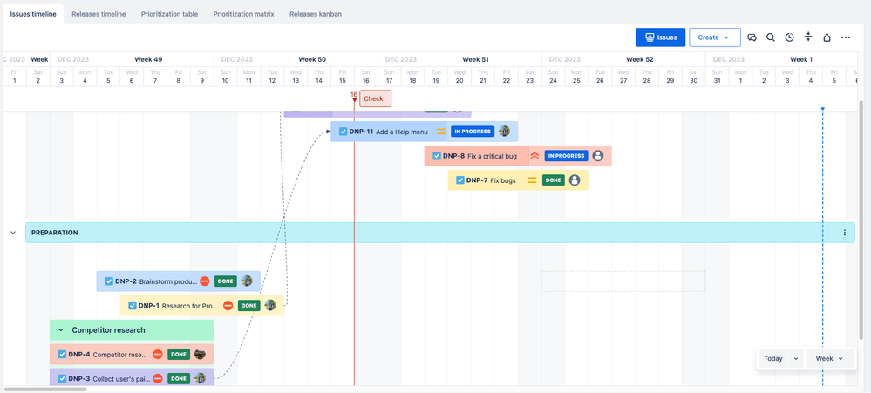This screenshot has width=871, height=393.
Task: Click the blue Issues button
Action: tap(661, 37)
